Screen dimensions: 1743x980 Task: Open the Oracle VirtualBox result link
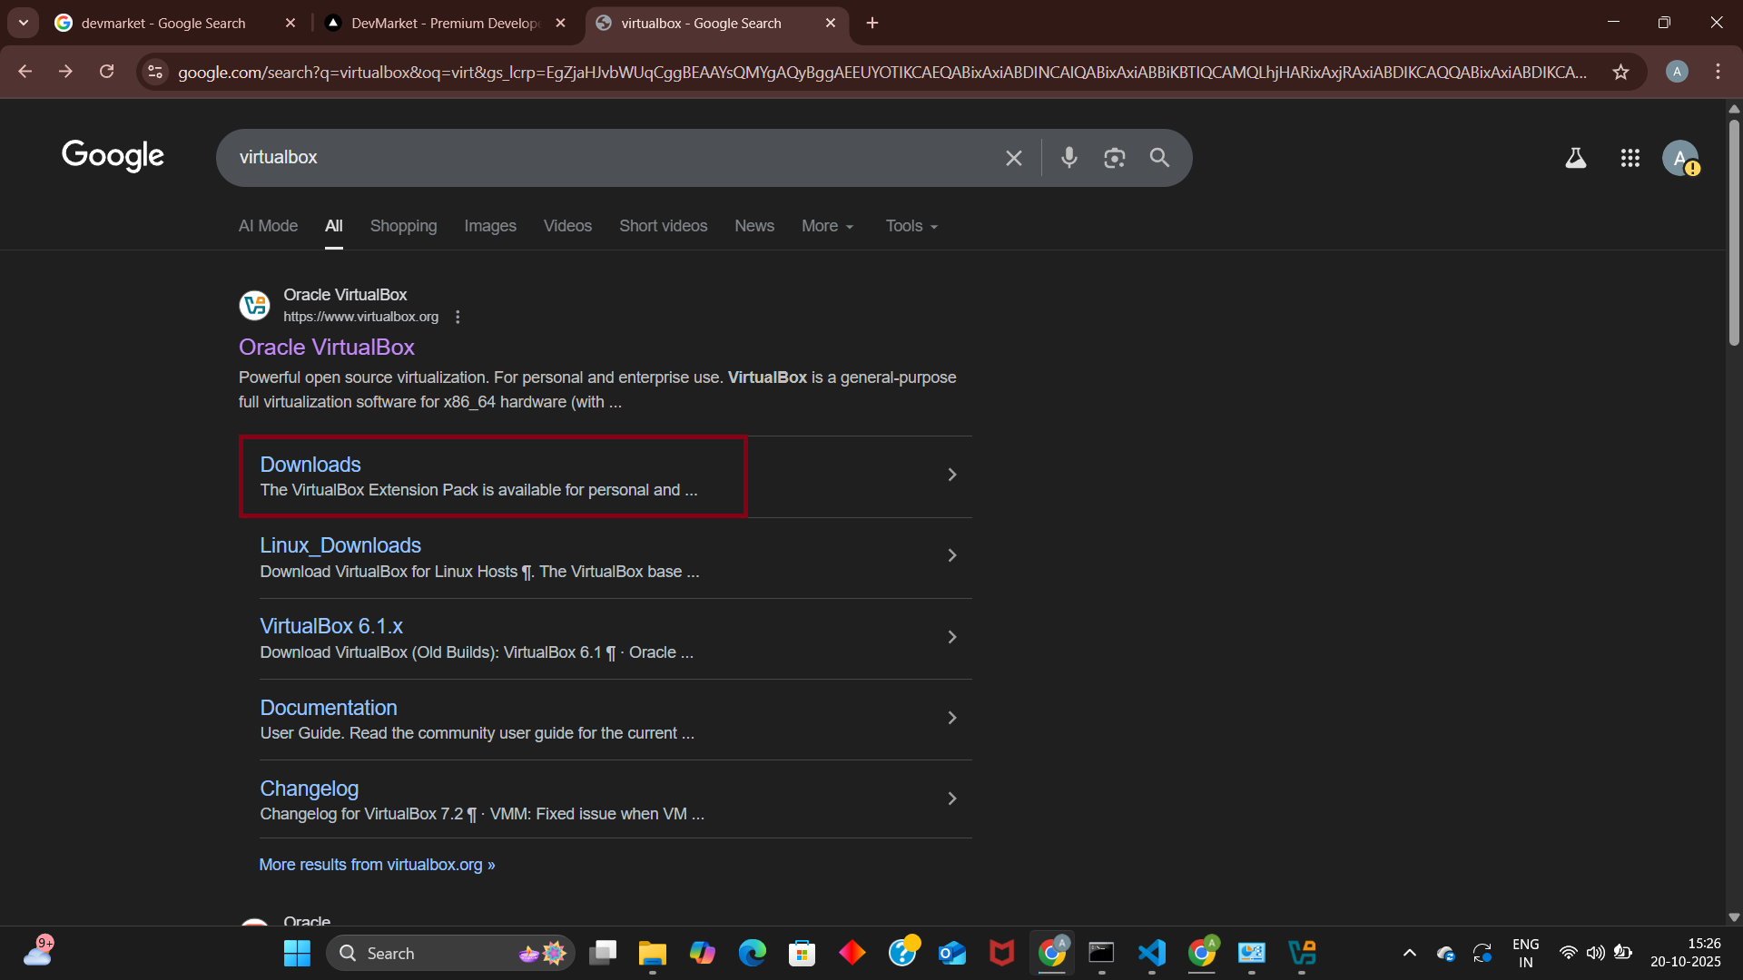point(326,348)
